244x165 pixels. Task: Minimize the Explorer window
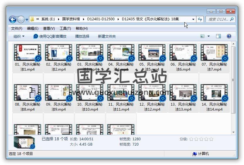pyautogui.click(x=211, y=11)
